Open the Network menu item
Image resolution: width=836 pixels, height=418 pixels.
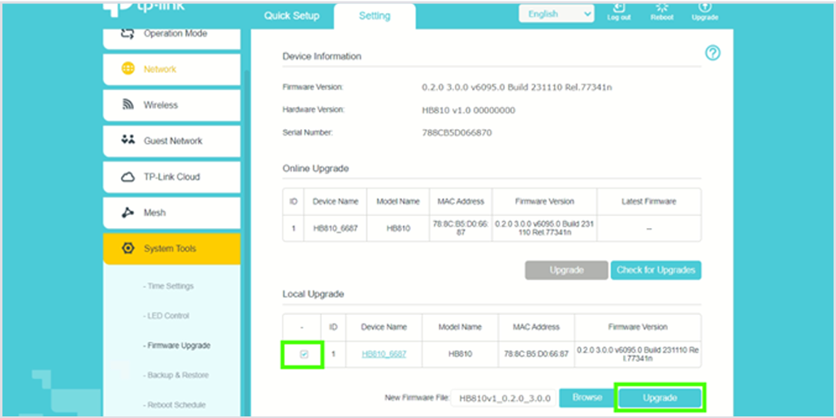click(x=171, y=69)
